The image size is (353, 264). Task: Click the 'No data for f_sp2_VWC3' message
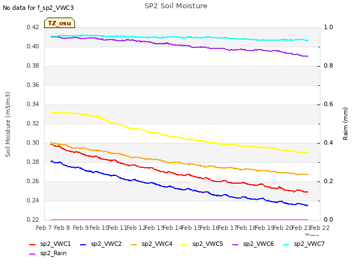pyautogui.click(x=38, y=8)
